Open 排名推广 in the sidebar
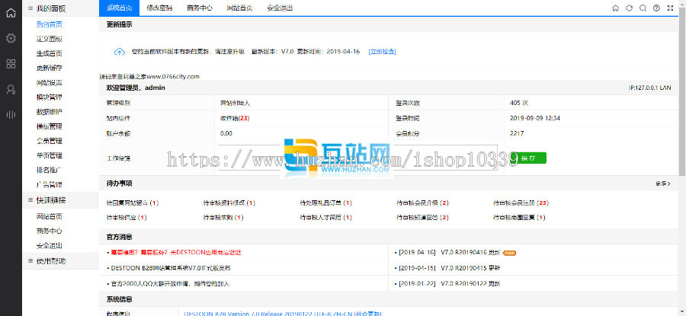The image size is (686, 316). (x=50, y=170)
